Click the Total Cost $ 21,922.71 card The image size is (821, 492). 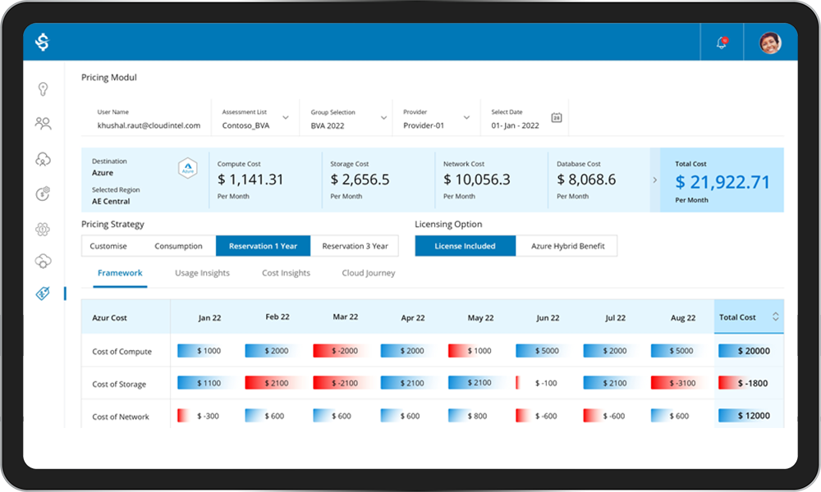point(722,180)
